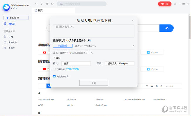Select the Z letter filter
The height and width of the screenshot is (116, 191).
coord(167,86)
